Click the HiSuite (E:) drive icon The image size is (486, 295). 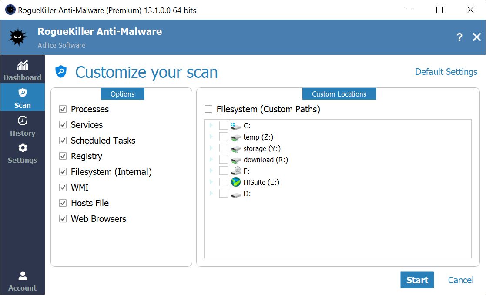[x=236, y=182]
